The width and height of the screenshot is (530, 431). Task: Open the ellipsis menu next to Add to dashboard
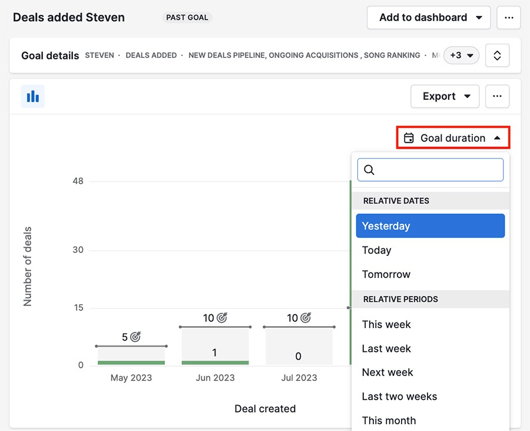(509, 17)
